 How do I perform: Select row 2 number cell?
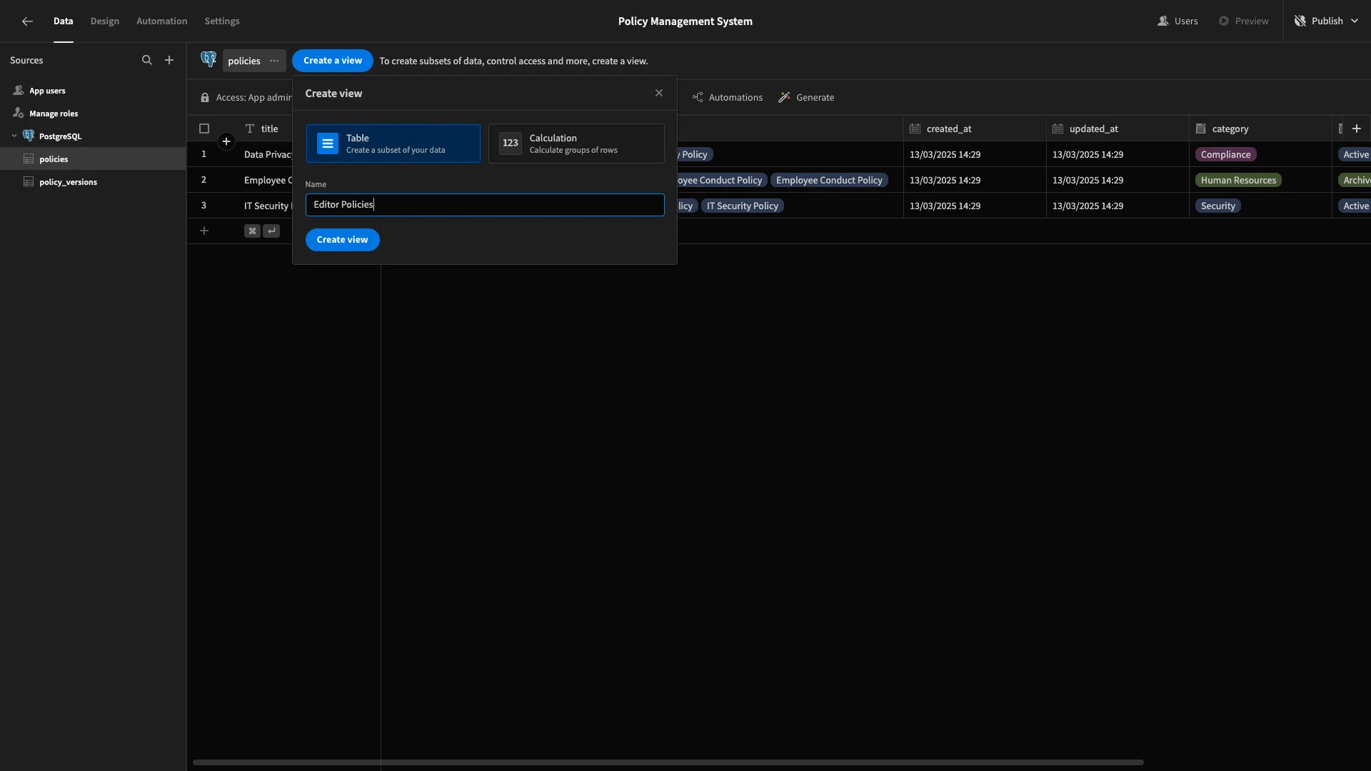pos(204,181)
